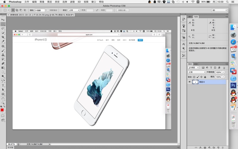Select the Blur tool
238x149 pixels.
(3, 72)
